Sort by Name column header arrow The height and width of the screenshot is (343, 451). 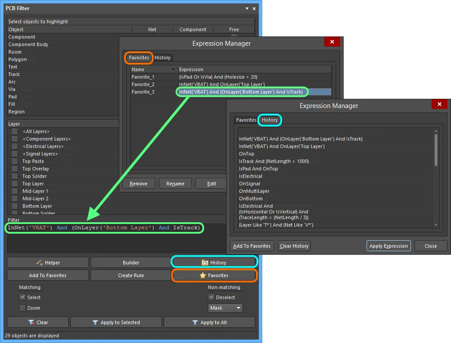click(173, 69)
